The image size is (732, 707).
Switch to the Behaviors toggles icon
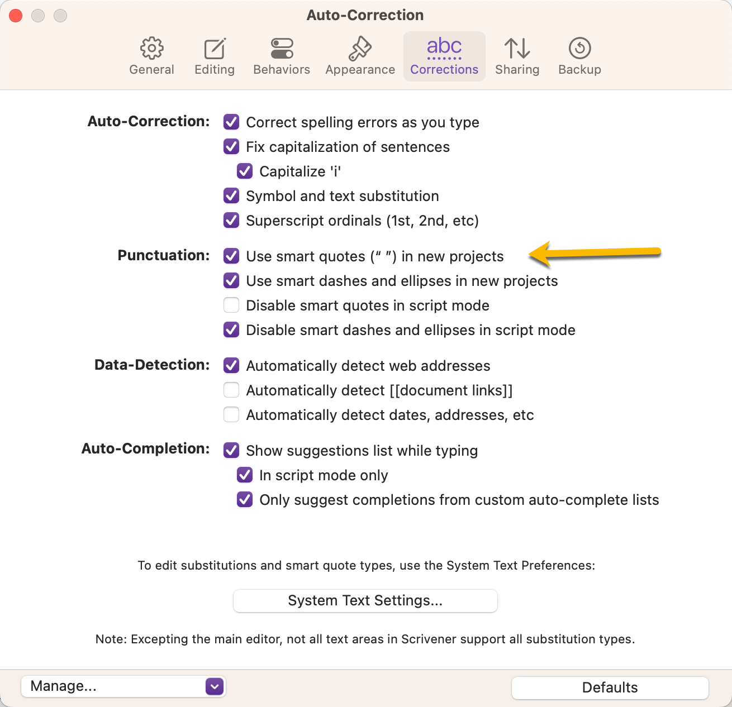click(282, 49)
